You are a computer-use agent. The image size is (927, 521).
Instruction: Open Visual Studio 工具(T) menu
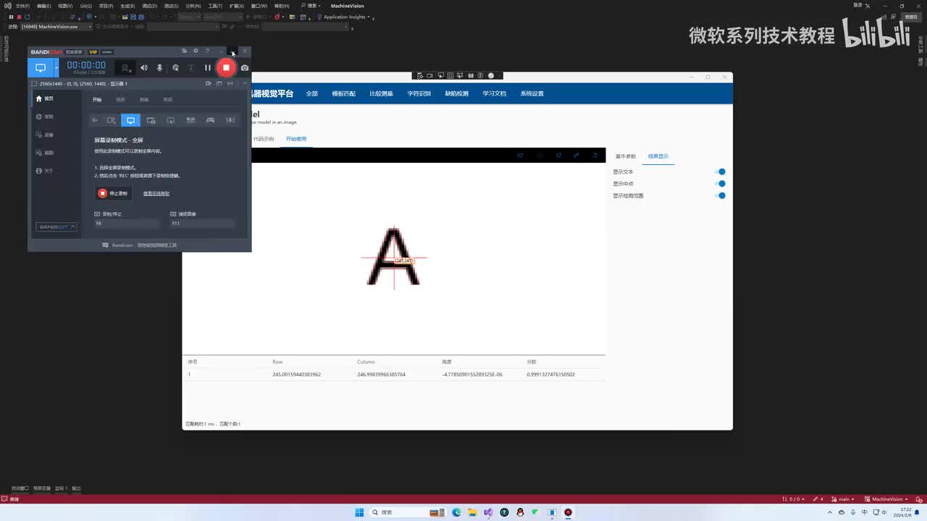click(x=215, y=6)
